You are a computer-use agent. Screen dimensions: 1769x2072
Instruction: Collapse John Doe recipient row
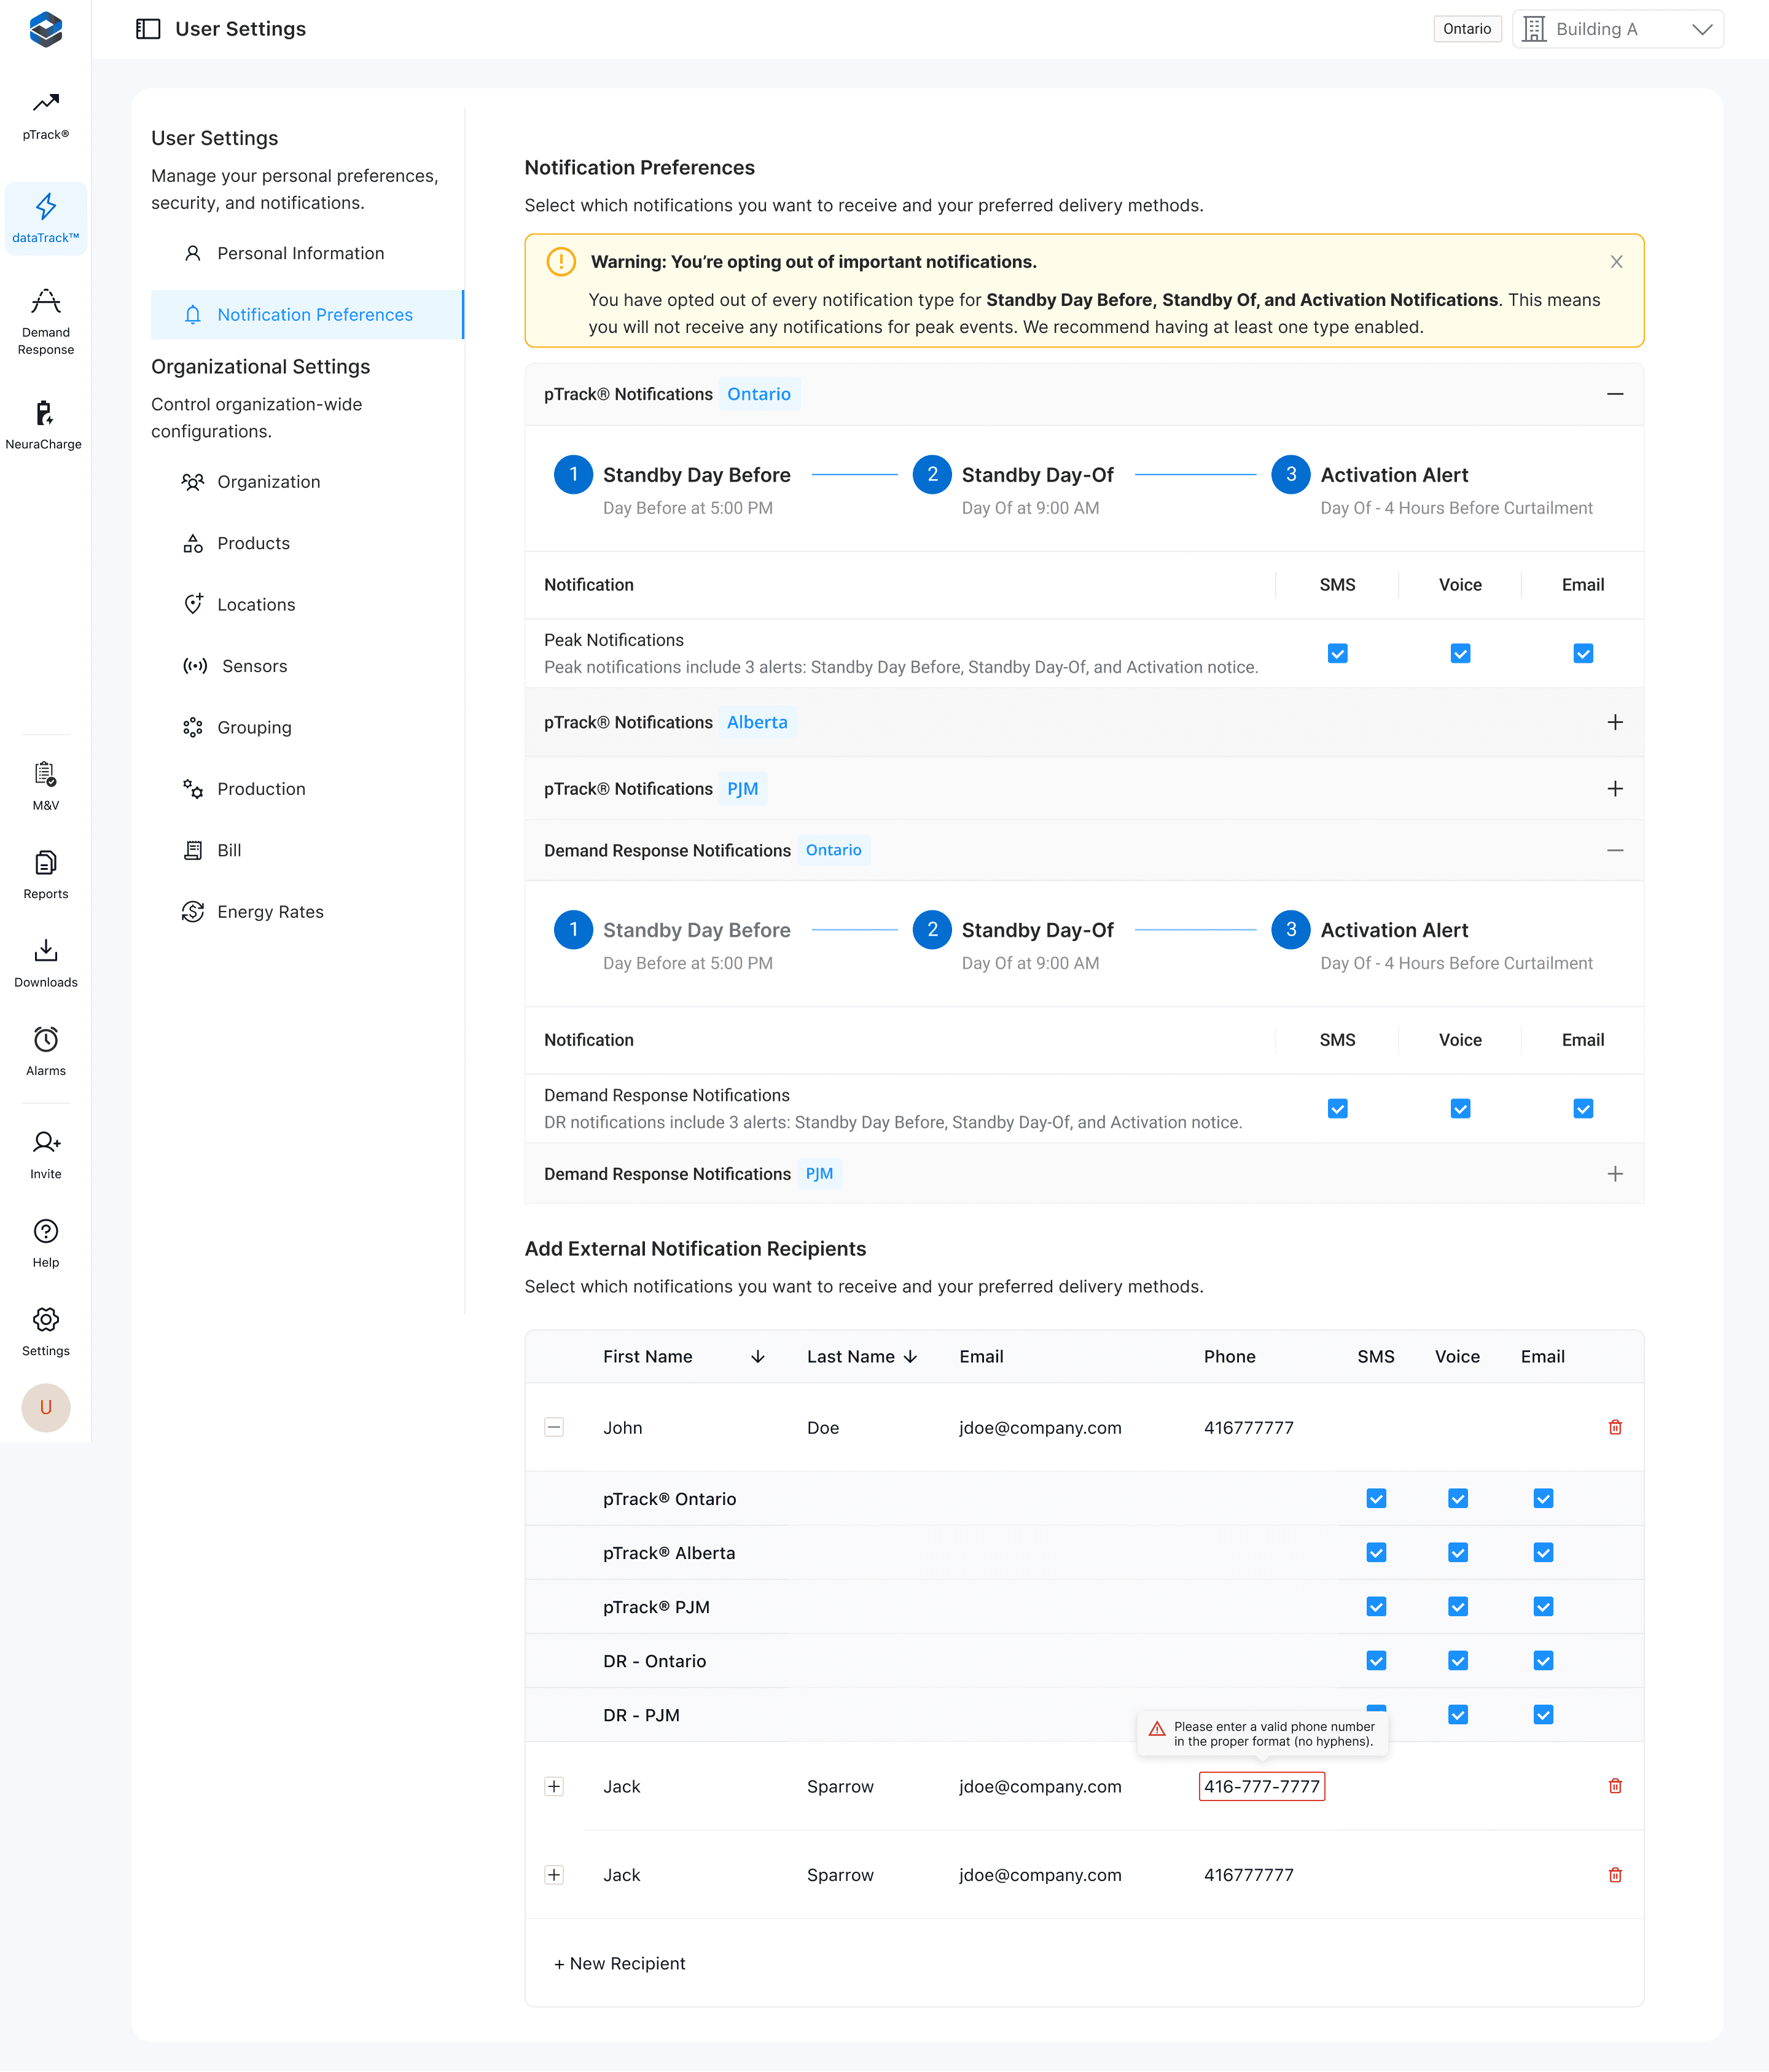tap(554, 1427)
